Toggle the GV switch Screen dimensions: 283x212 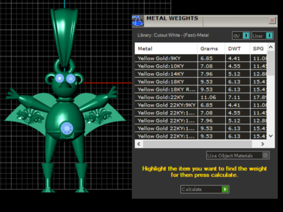tap(241, 36)
